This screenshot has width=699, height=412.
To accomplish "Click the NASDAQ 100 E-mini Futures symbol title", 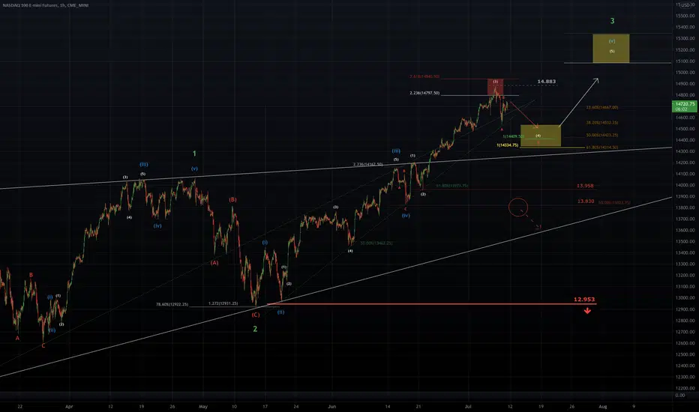I will tap(46, 5).
